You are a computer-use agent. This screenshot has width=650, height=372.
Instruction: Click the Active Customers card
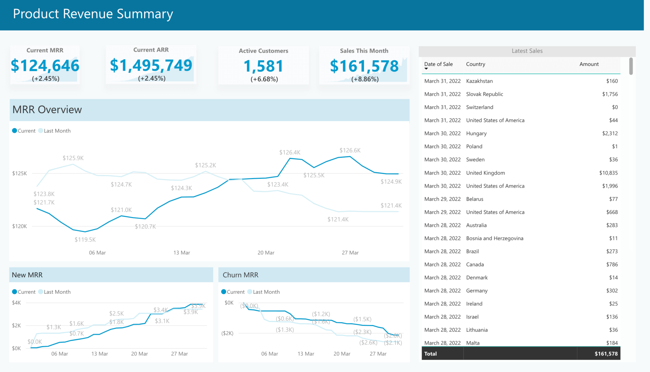click(x=263, y=65)
